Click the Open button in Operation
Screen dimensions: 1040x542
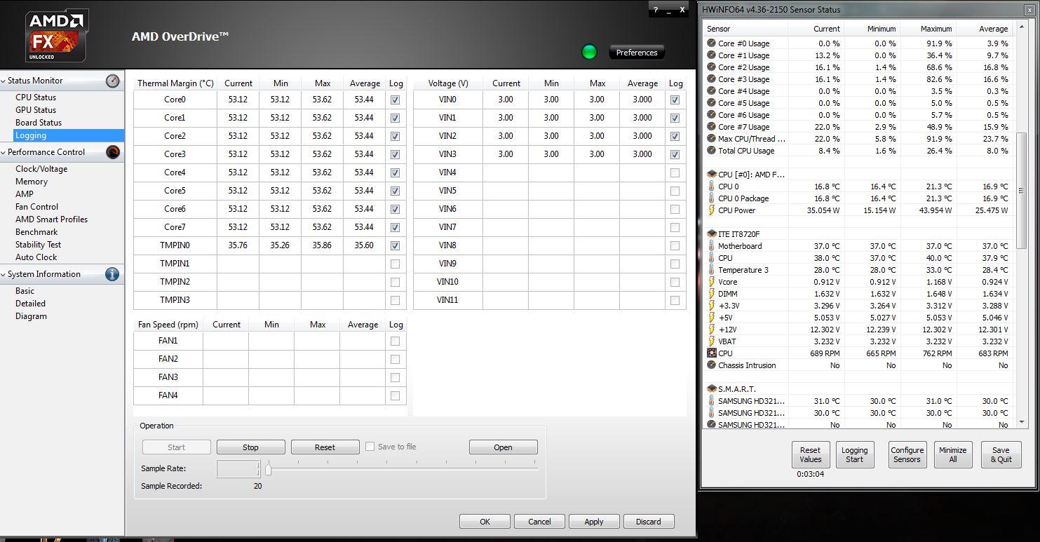click(x=503, y=447)
